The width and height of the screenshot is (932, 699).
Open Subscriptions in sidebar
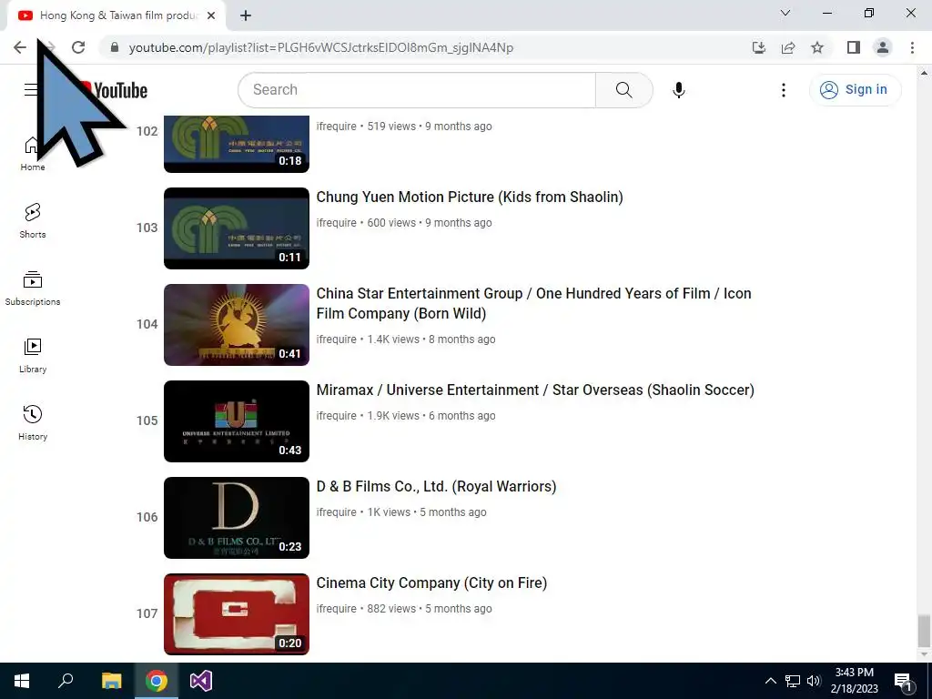33,289
